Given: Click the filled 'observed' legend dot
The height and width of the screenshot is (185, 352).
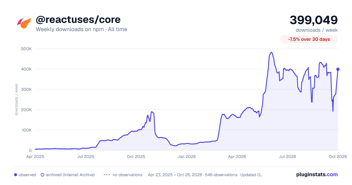Looking at the screenshot, I should click(x=16, y=175).
